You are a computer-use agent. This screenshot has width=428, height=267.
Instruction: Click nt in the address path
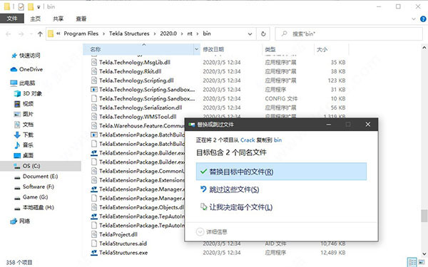click(x=190, y=33)
